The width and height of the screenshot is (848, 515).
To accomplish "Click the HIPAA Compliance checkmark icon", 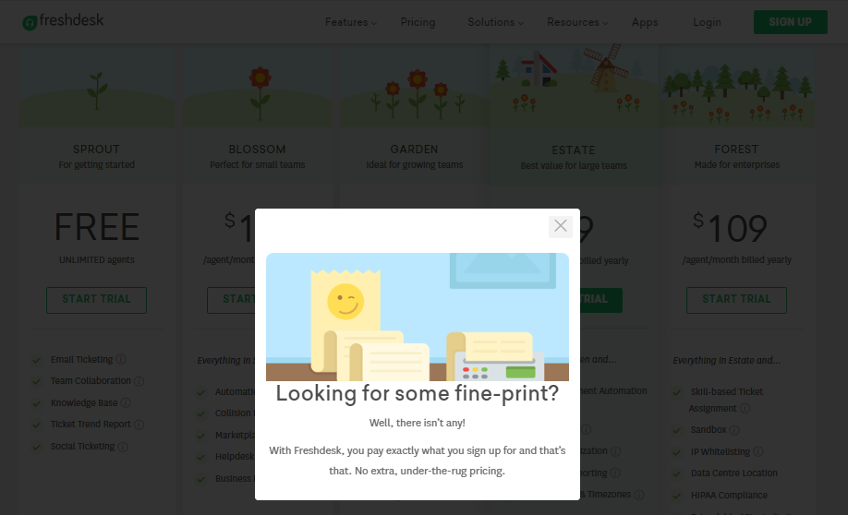I will point(676,496).
